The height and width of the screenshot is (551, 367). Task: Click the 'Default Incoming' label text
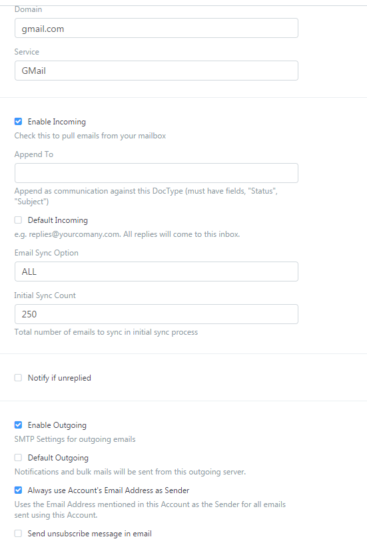point(58,220)
